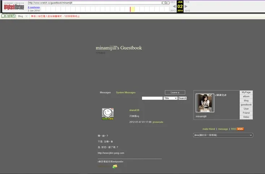This screenshot has height=174, width=265.
Task: Open Video from the profile menu
Action: point(246,117)
